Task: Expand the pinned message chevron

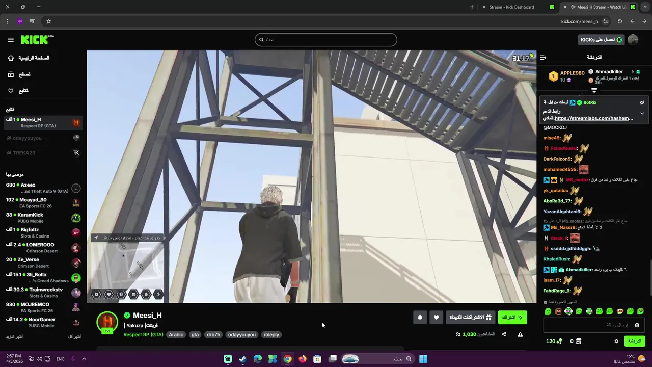Action: tap(642, 113)
